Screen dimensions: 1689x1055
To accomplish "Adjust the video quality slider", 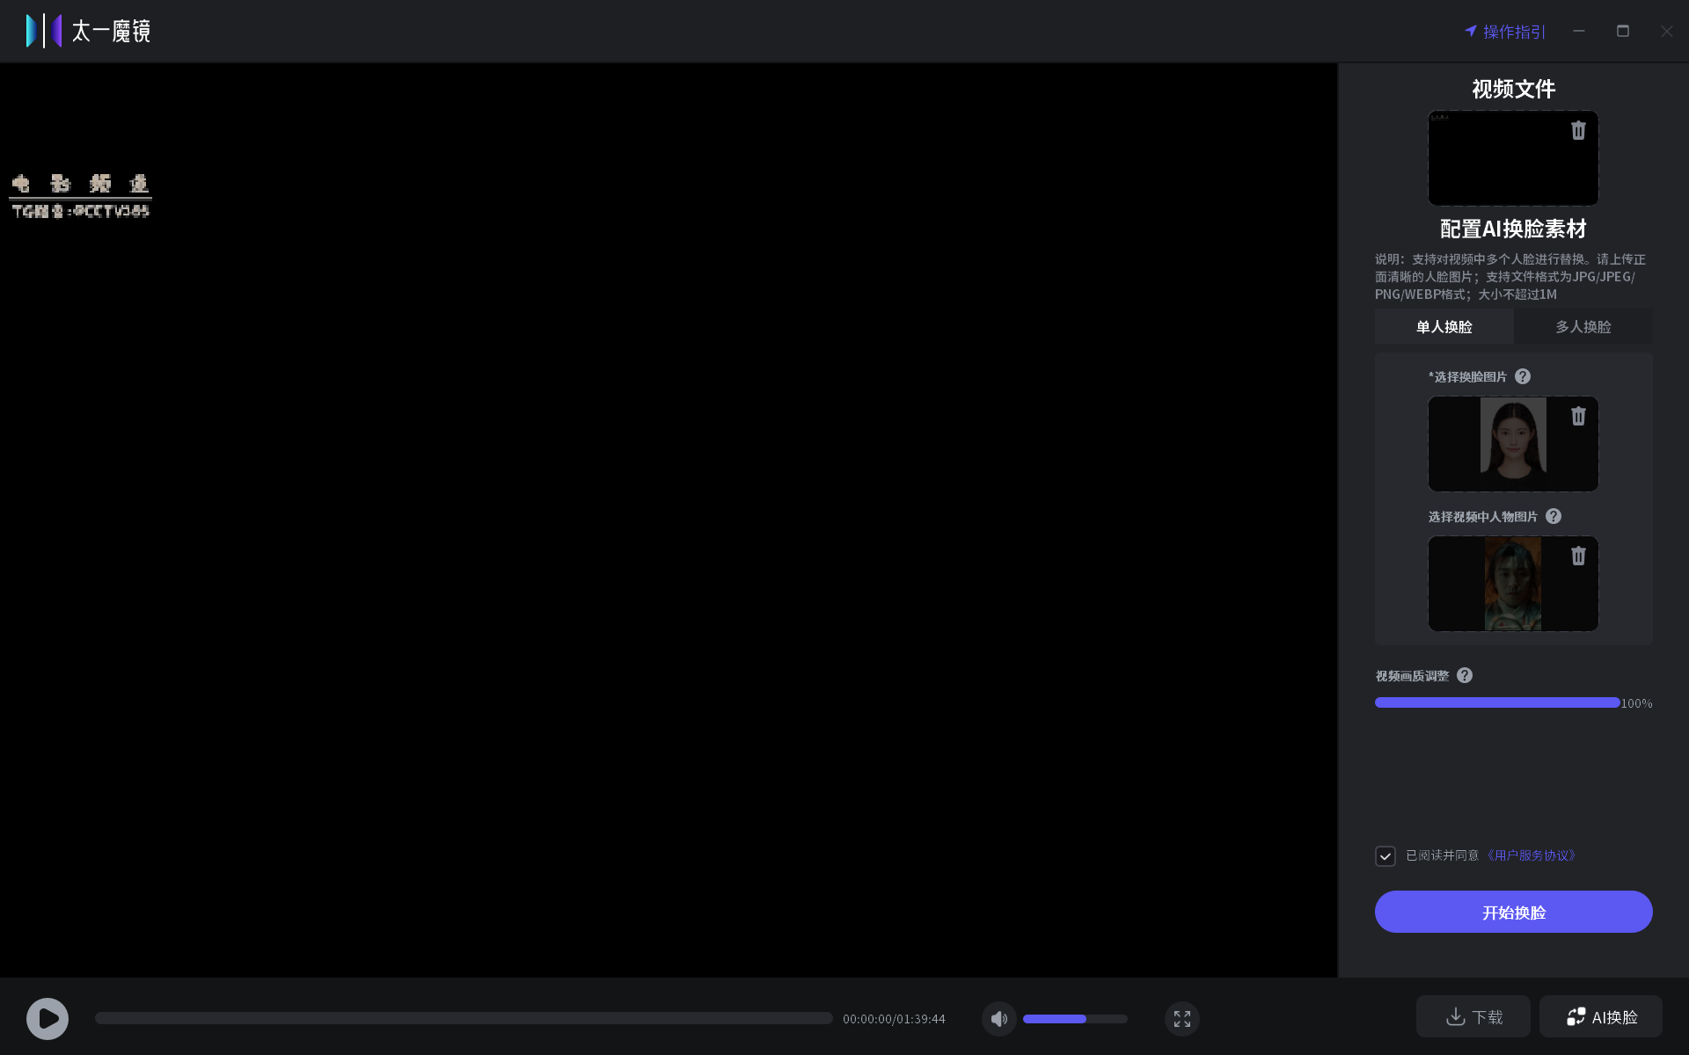I will tap(1497, 702).
